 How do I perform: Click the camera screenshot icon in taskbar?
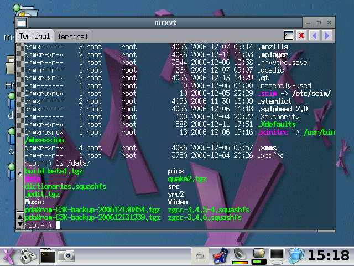(67, 256)
